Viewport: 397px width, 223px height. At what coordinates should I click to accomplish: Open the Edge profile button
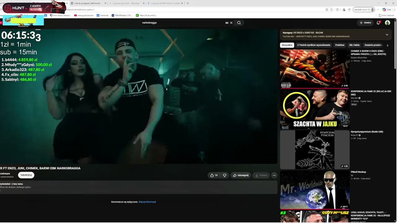364,10
